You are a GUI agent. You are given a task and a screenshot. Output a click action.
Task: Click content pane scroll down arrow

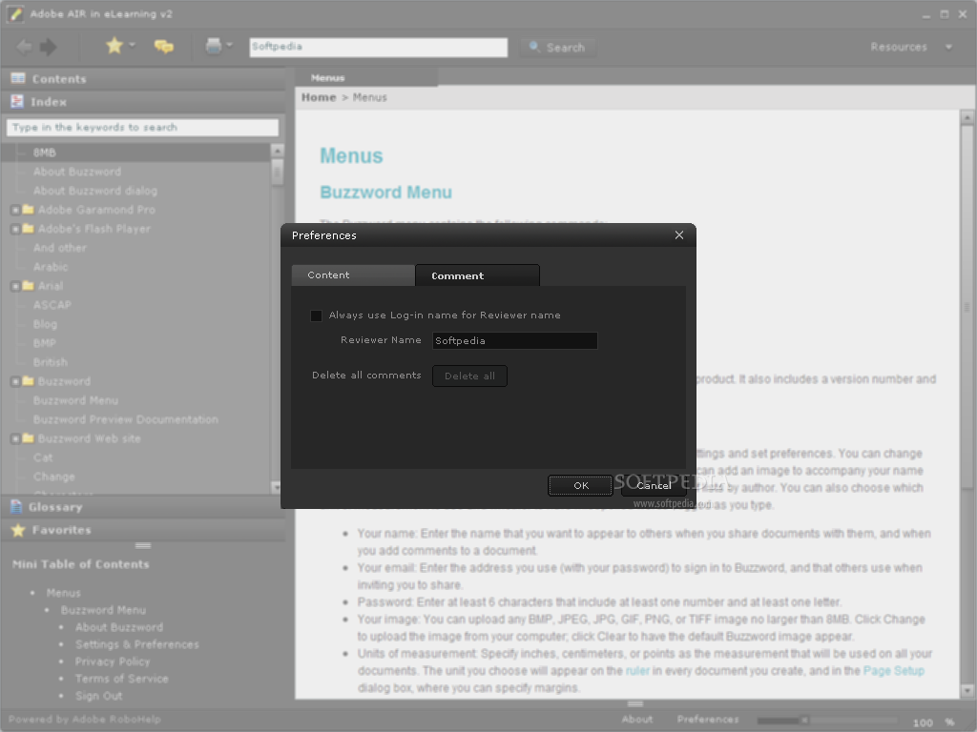(x=967, y=690)
